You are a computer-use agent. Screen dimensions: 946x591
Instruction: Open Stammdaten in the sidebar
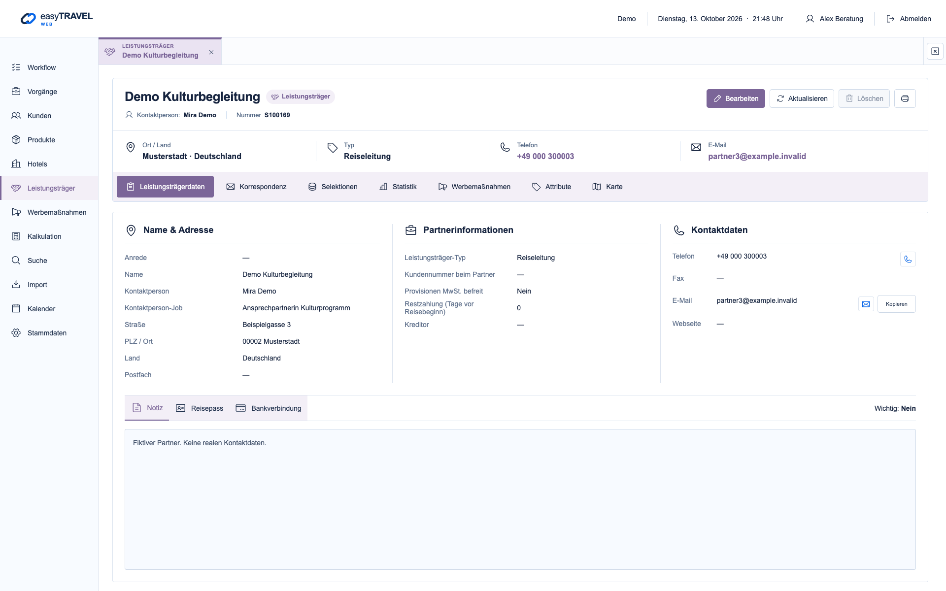point(49,333)
